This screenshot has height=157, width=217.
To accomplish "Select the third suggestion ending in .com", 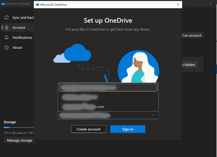I will tap(108, 107).
